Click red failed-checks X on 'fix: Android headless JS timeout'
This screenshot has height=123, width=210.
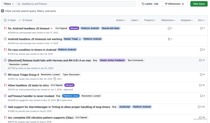coord(51,28)
